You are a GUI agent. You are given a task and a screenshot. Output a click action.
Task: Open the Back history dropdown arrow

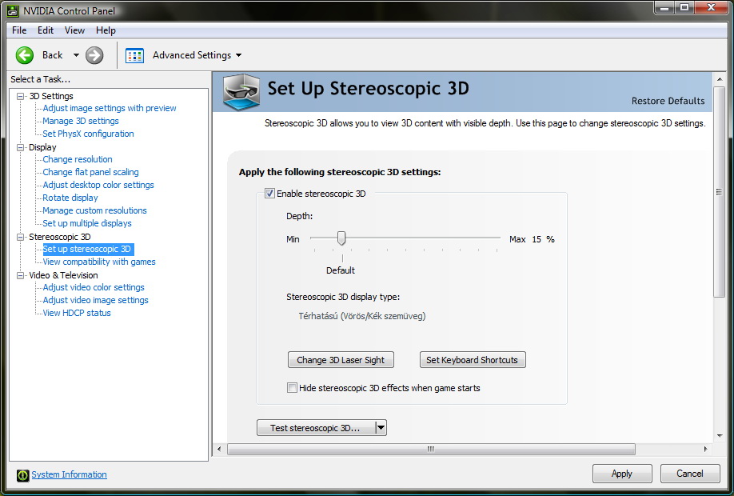76,55
